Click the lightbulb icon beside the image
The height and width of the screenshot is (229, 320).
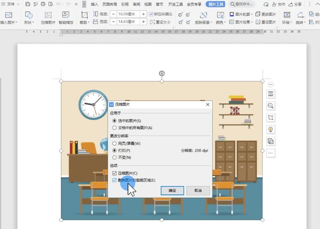click(271, 129)
